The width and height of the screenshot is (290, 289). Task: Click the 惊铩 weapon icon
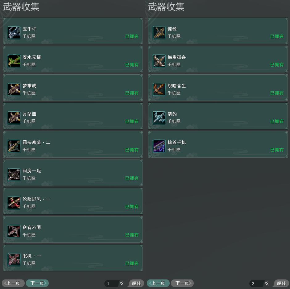(x=159, y=33)
